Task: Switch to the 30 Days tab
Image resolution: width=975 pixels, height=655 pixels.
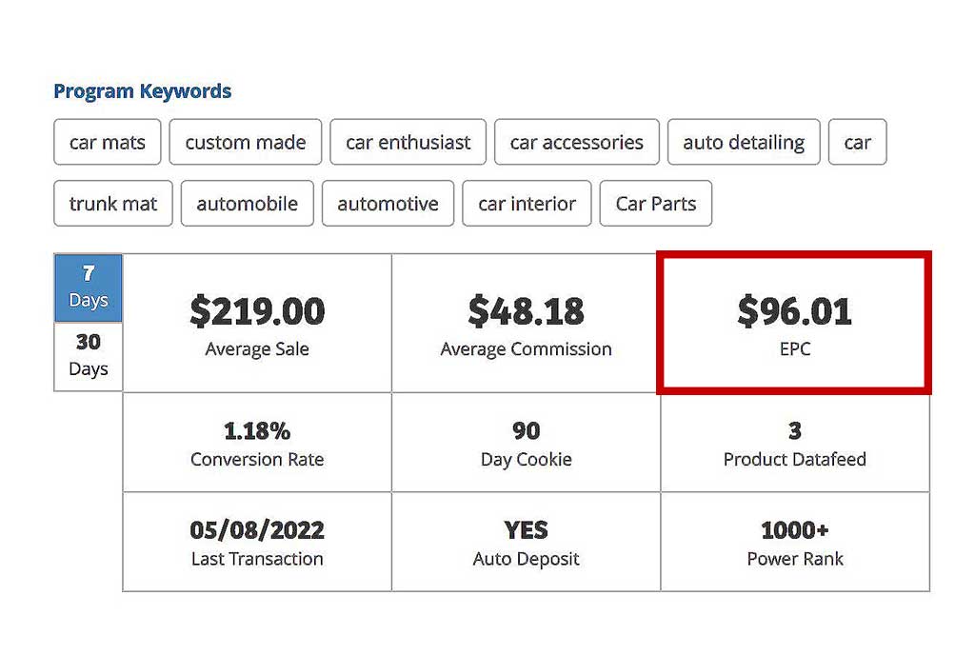Action: click(x=89, y=355)
